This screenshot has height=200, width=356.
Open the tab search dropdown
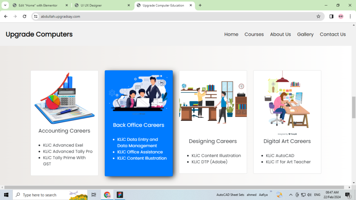(5, 5)
